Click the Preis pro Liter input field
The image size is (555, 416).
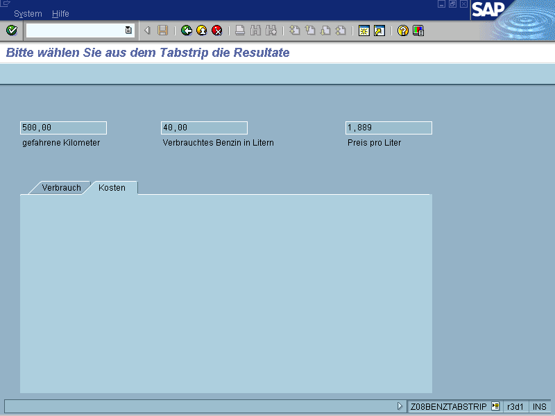[x=388, y=128]
